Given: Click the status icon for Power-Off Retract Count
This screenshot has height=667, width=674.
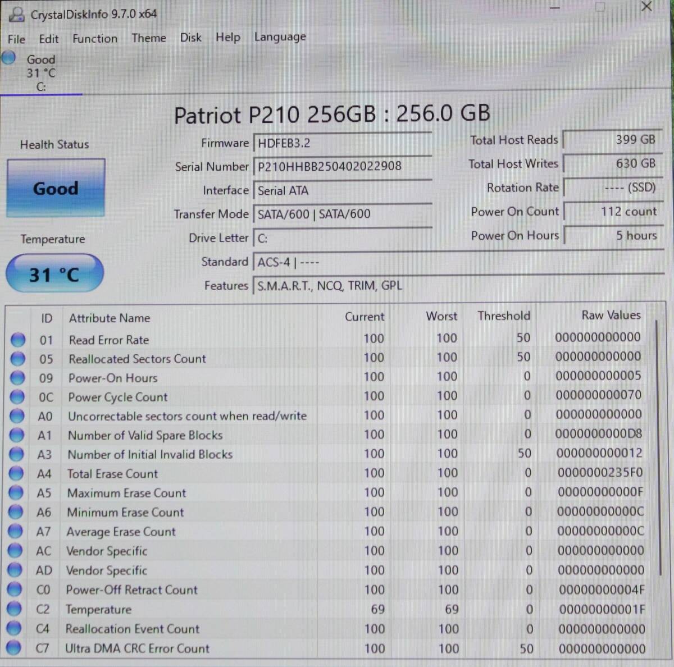Looking at the screenshot, I should 14,590.
